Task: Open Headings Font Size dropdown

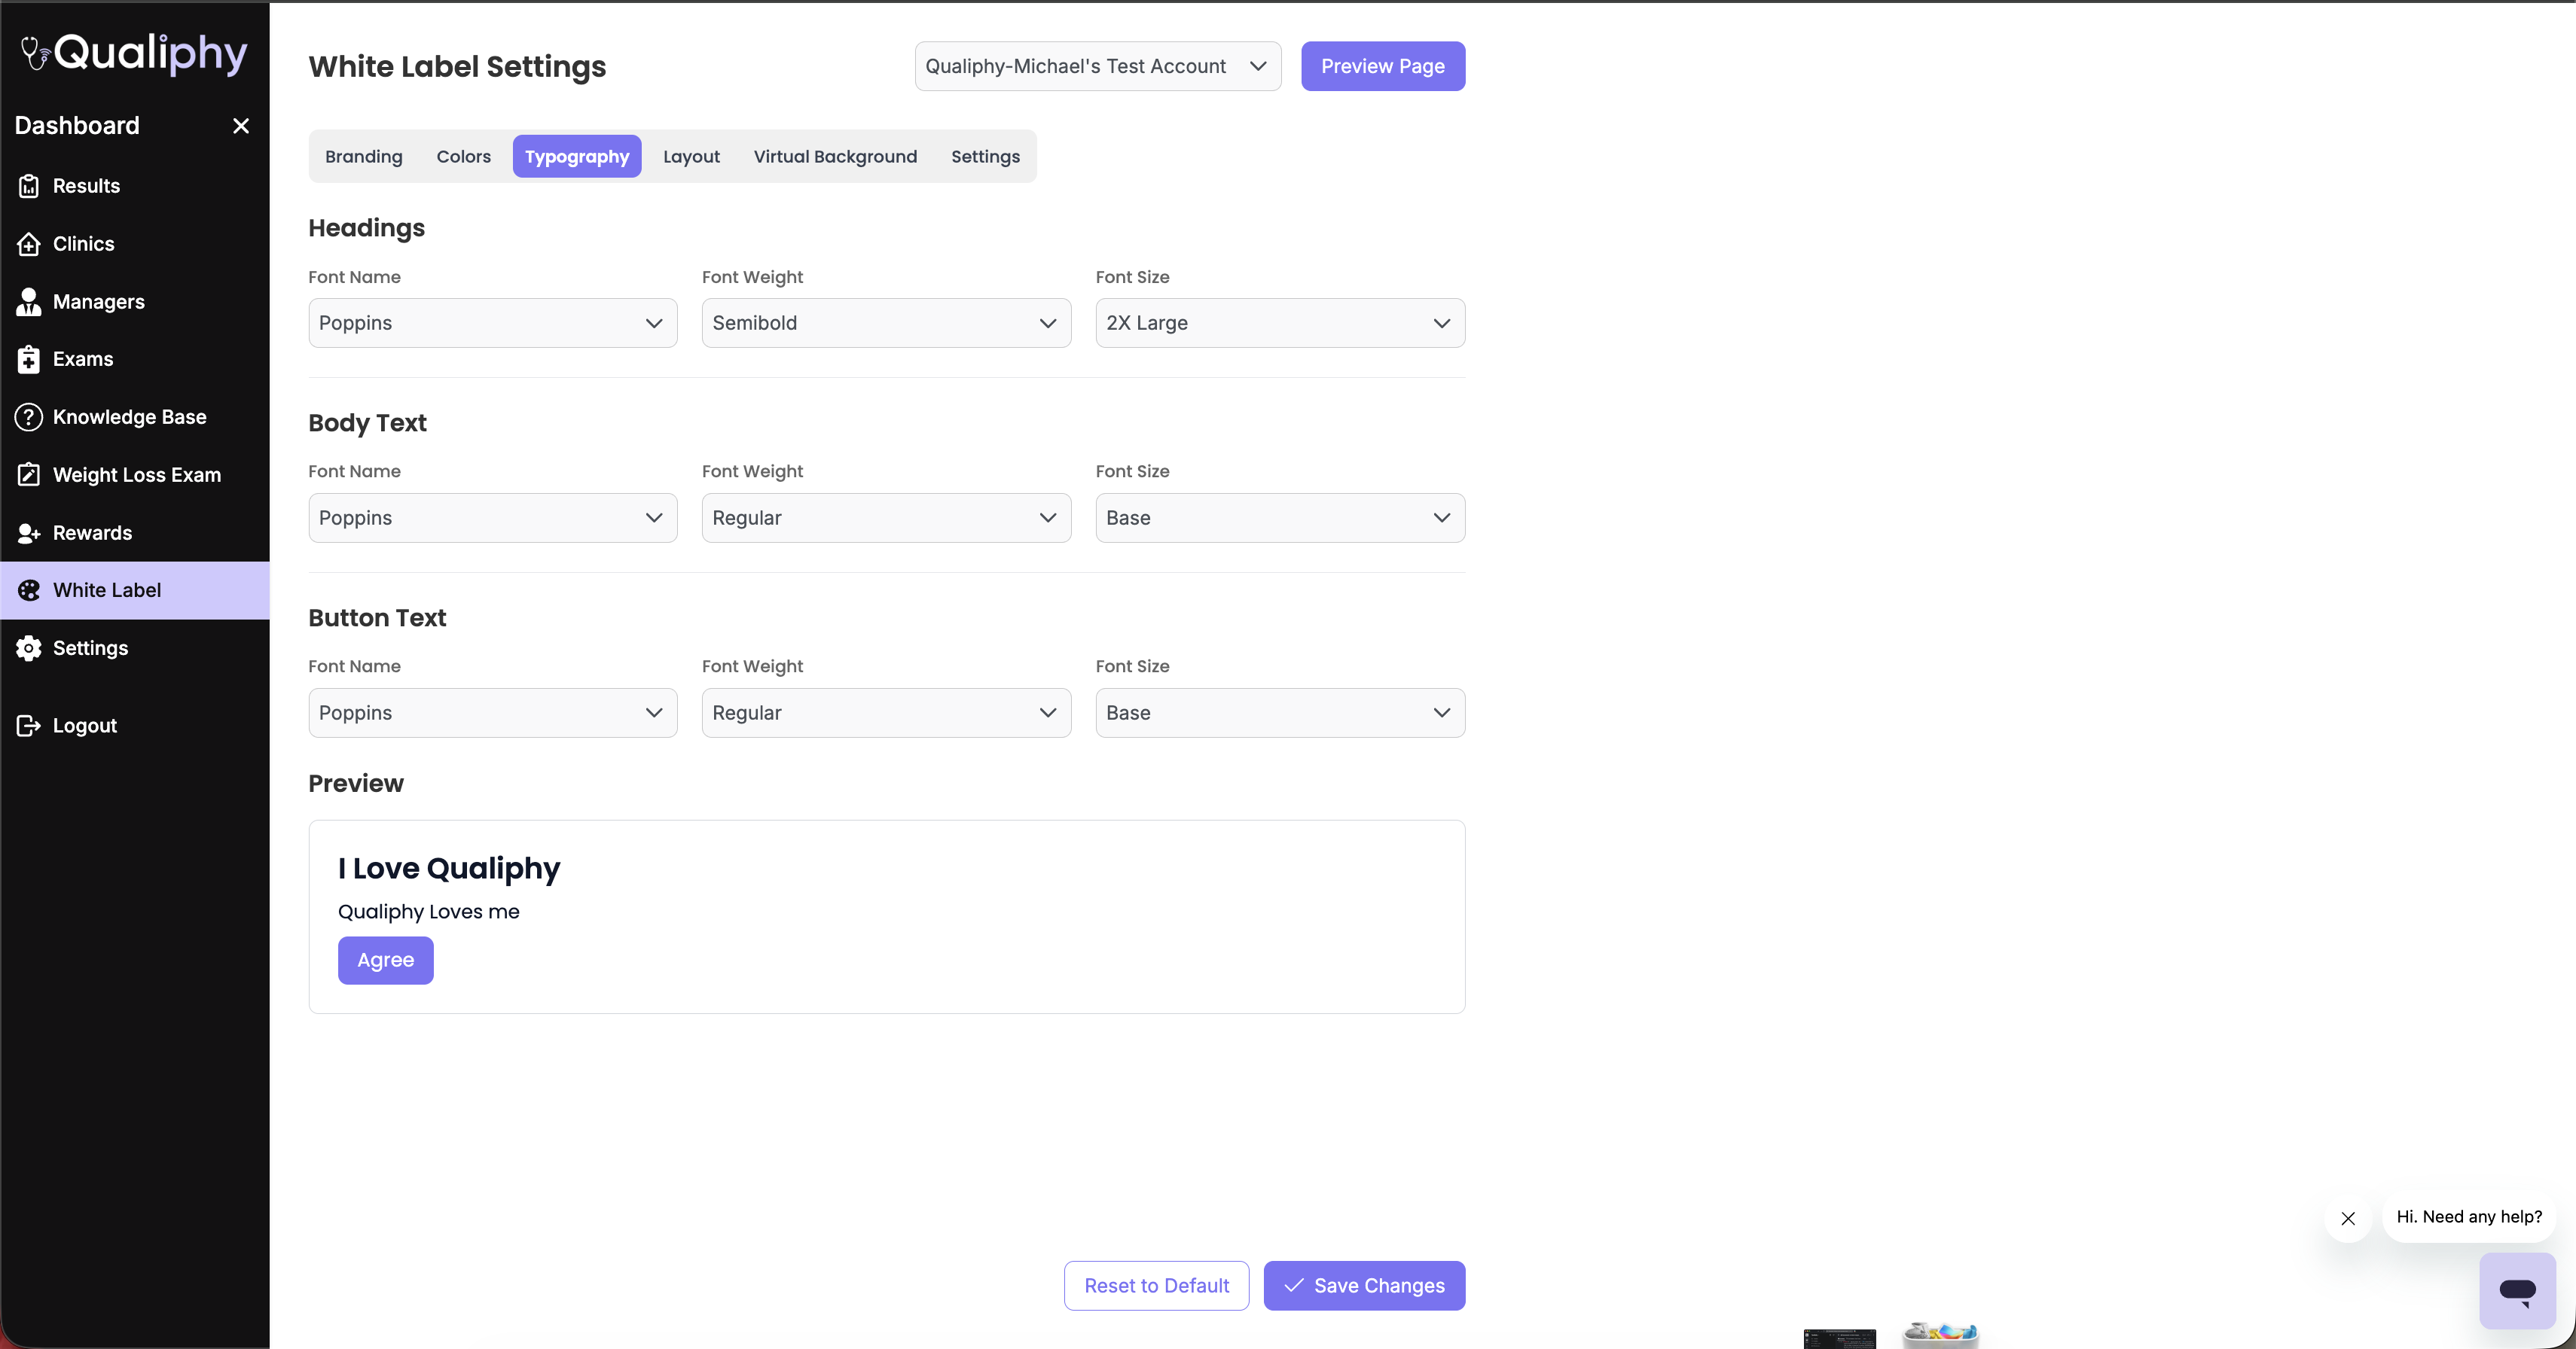Action: click(x=1280, y=323)
